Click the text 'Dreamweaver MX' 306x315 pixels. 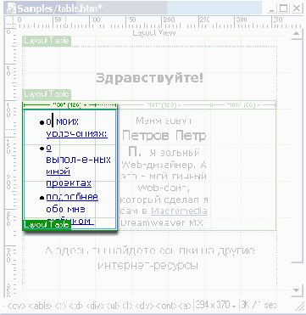[x=162, y=223]
